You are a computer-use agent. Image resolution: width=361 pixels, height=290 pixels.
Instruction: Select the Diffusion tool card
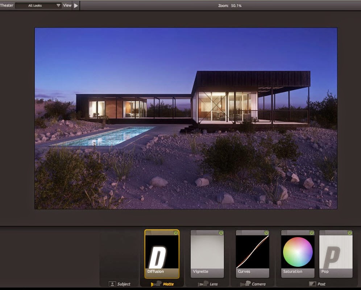(x=162, y=254)
